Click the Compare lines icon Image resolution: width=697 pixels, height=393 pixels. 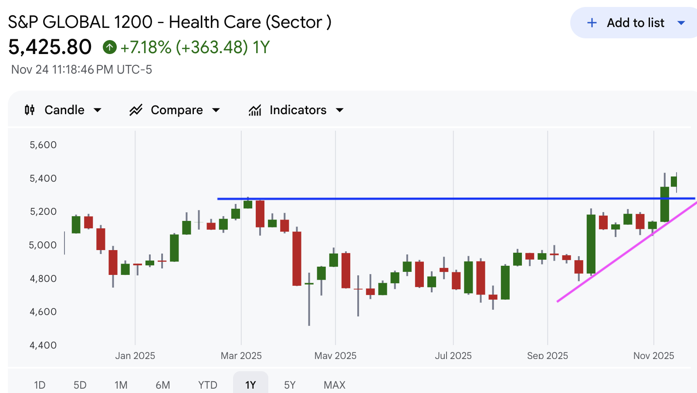(136, 110)
